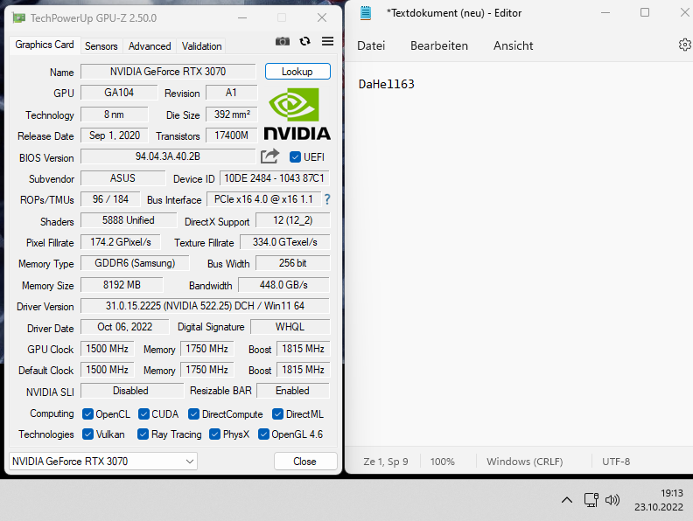Click the '334.0 GTexel/s' texture fillrate
Image resolution: width=693 pixels, height=521 pixels.
point(285,242)
